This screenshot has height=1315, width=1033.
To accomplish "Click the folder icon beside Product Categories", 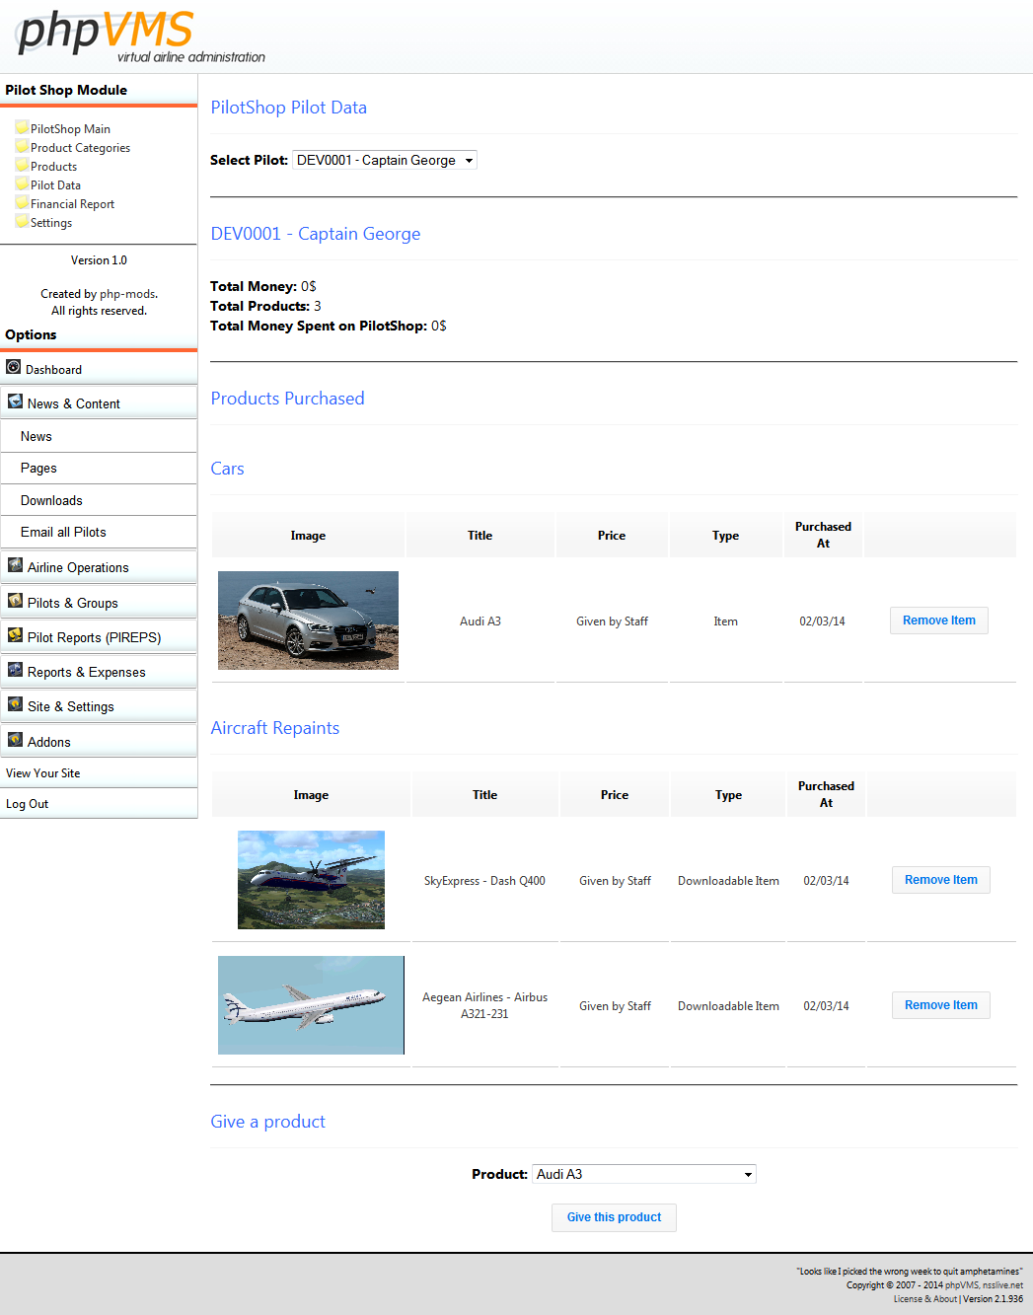I will (22, 147).
